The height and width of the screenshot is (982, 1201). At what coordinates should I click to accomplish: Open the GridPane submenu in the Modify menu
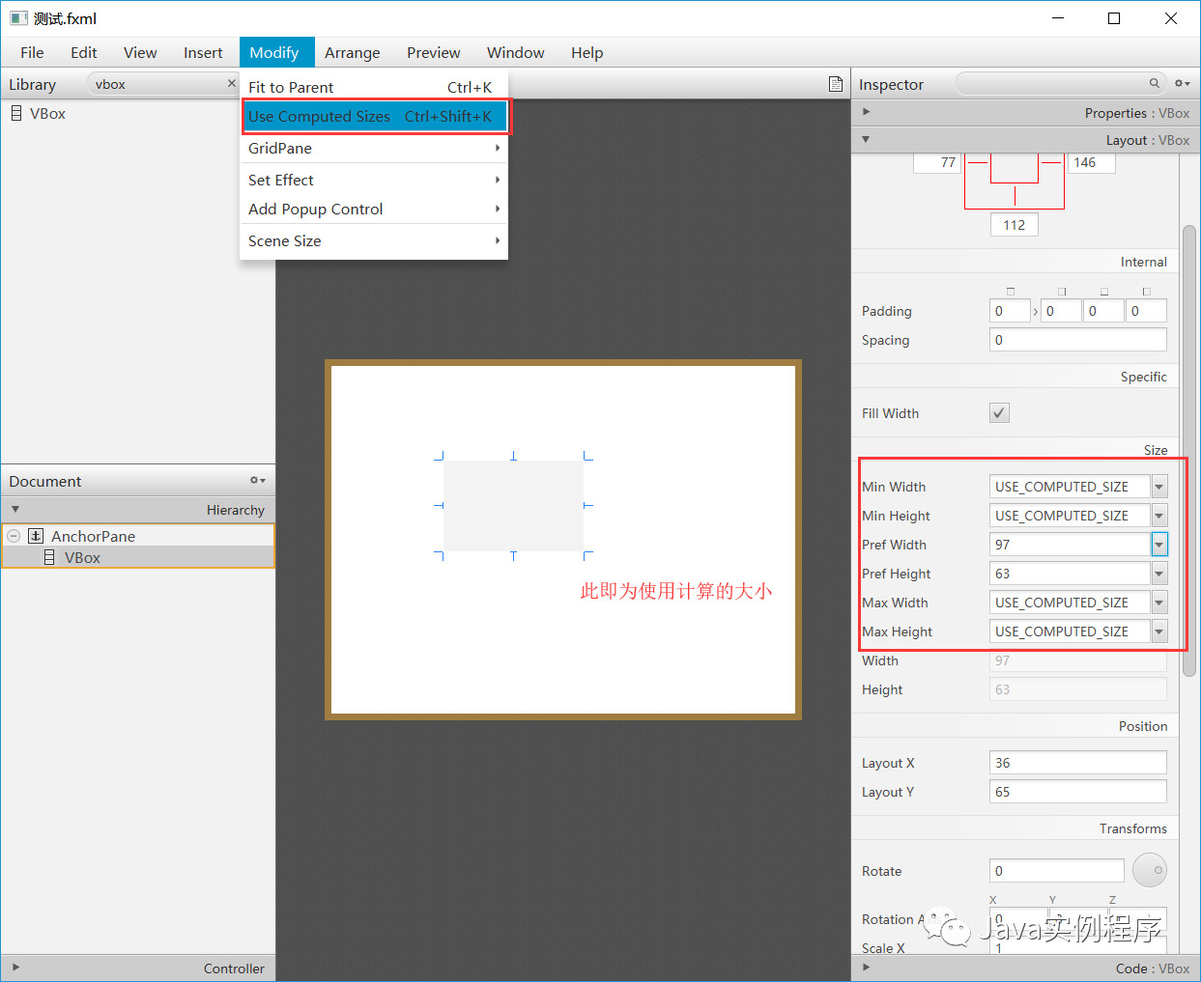[x=374, y=148]
